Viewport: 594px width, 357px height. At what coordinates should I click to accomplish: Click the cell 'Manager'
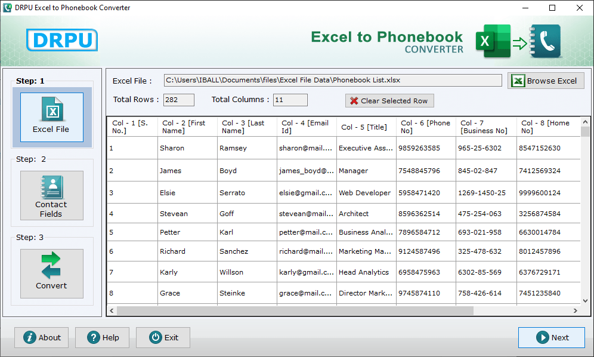point(366,171)
